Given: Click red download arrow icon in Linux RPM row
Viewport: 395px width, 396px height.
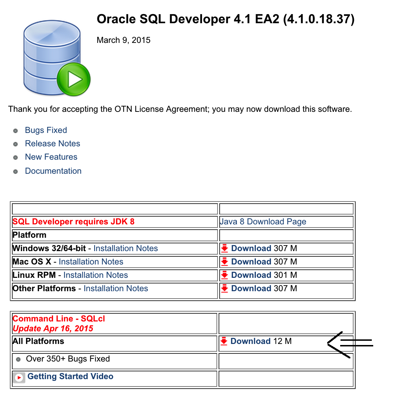Looking at the screenshot, I should coord(224,275).
